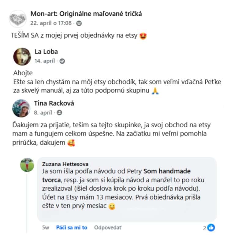This screenshot has width=235, height=235.
Task: Click privacy icon beside 22. apríl timestamp
Action: point(79,23)
